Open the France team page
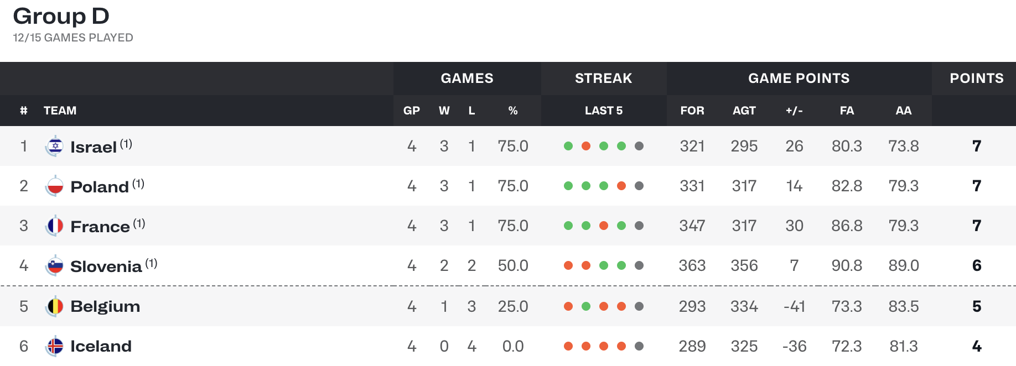 pyautogui.click(x=100, y=227)
